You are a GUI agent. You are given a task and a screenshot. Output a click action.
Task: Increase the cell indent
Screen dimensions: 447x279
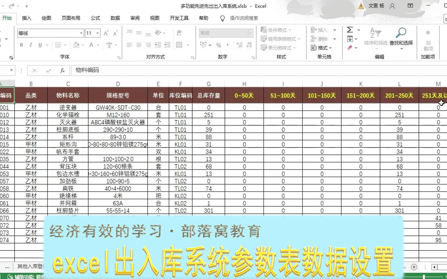point(167,45)
